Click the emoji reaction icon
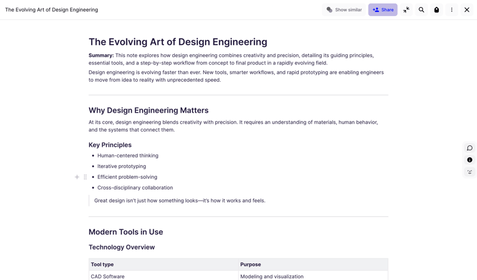 (470, 172)
